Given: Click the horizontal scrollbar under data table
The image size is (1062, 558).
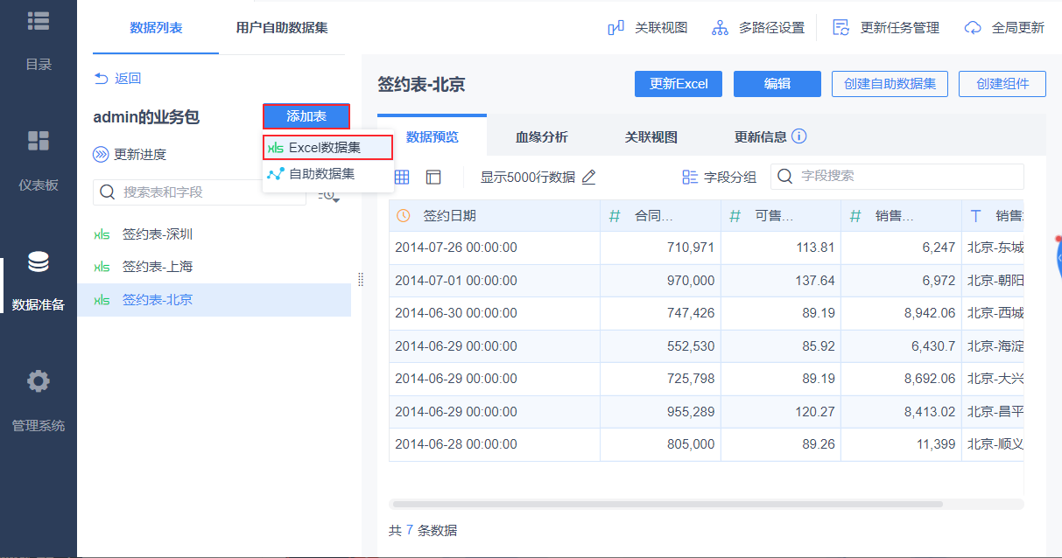Looking at the screenshot, I should coord(668,504).
